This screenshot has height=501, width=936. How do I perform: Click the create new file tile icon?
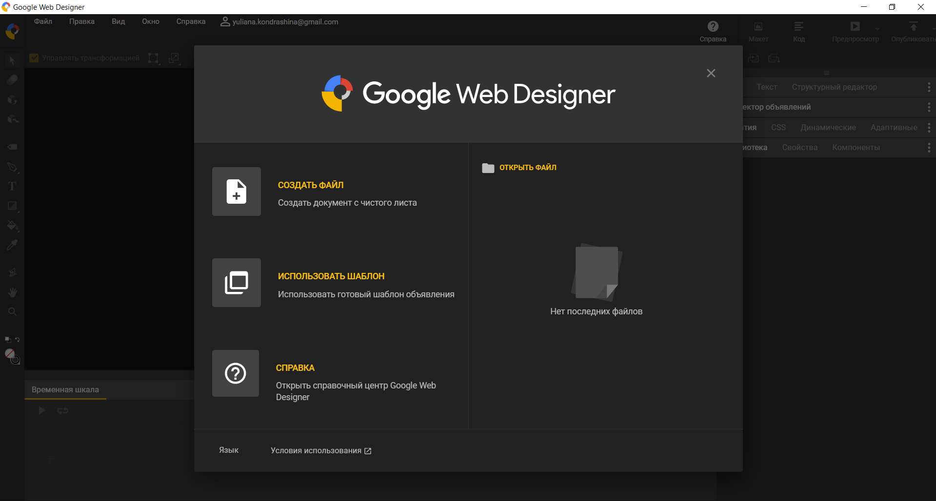237,192
